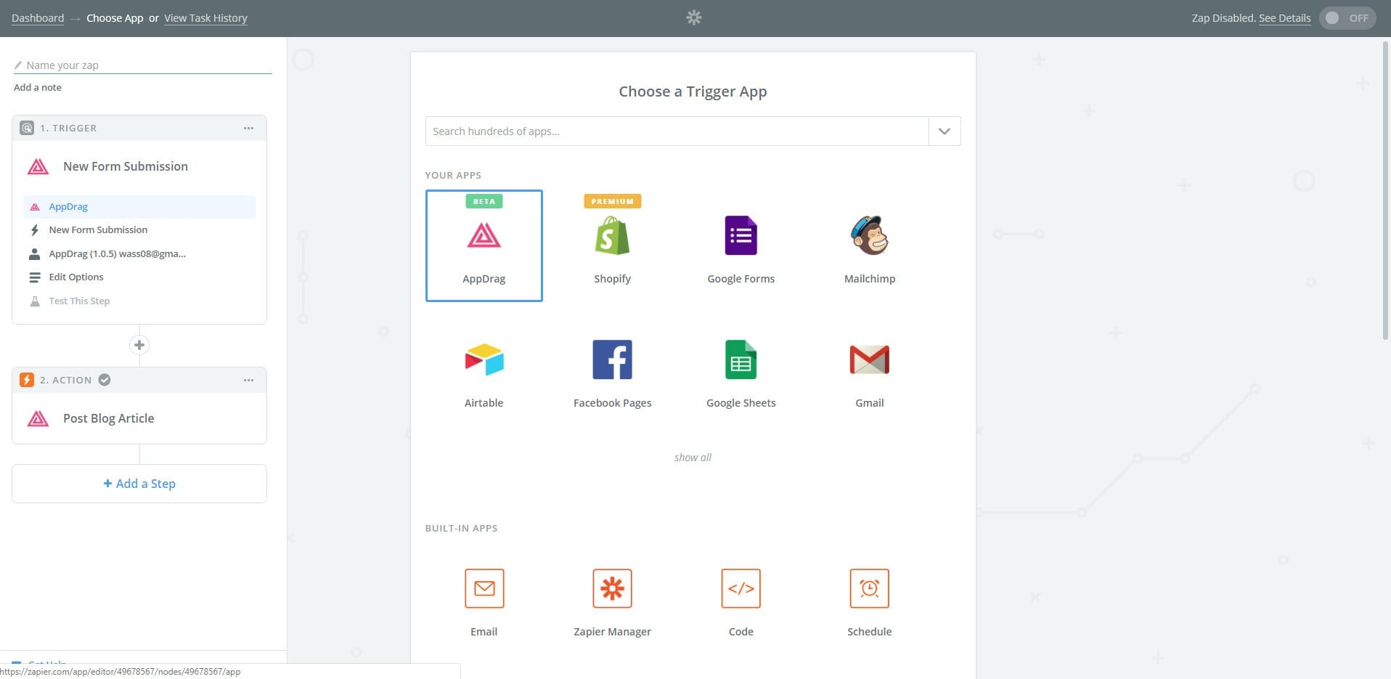The image size is (1391, 679).
Task: Toggle the Zap ON/OFF switch
Action: [x=1347, y=18]
